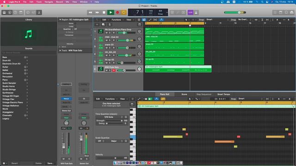296x166 pixels.
Task: Open the File menu
Action: [x=25, y=2]
